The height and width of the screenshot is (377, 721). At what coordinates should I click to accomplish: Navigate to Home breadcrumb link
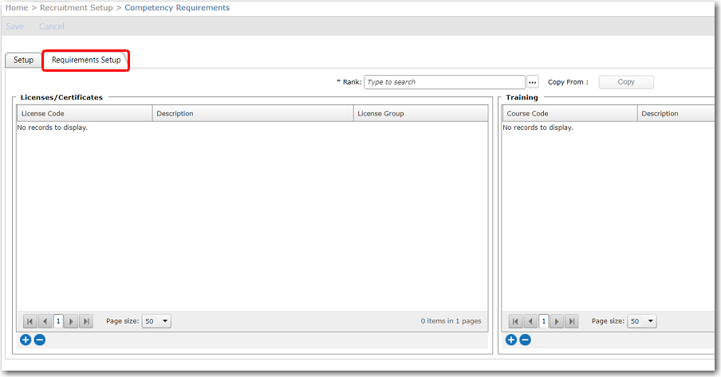point(17,8)
